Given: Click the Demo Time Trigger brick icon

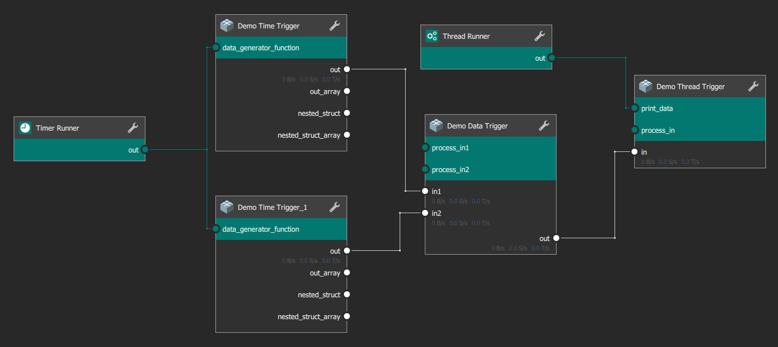Looking at the screenshot, I should 226,26.
